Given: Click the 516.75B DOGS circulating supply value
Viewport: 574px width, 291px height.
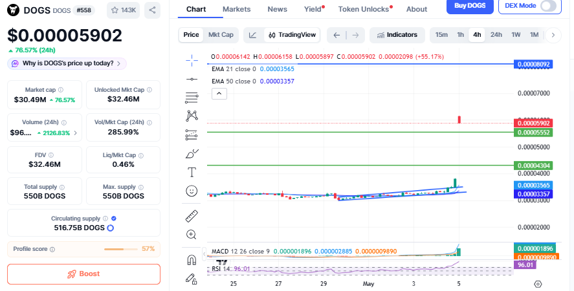Looking at the screenshot, I should 79,228.
